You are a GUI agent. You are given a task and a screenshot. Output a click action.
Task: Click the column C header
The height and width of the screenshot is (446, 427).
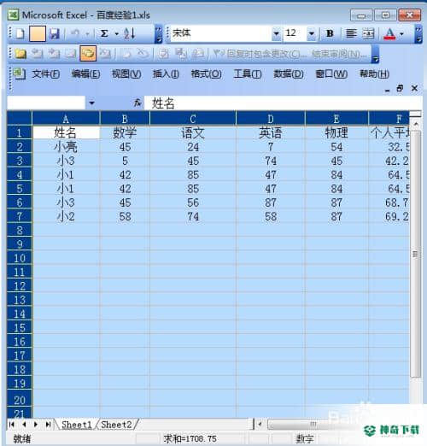coord(193,119)
